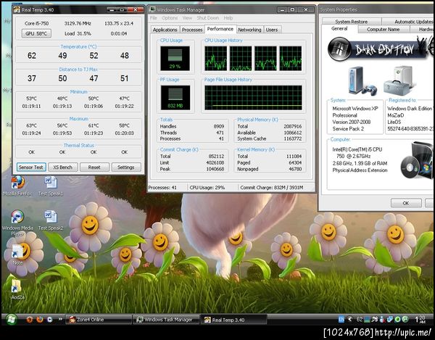Switch to the Networking tab
This screenshot has height=340, width=435.
tap(249, 30)
